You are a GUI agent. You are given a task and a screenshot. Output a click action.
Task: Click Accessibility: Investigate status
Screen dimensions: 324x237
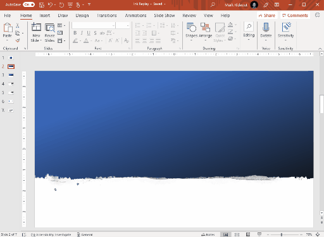51,234
